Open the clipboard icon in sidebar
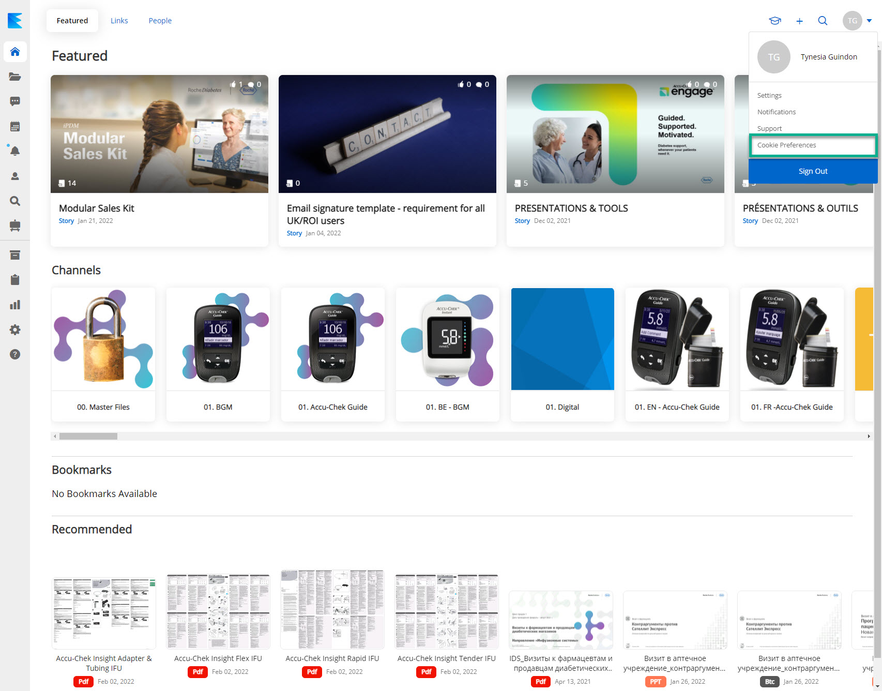 15,280
